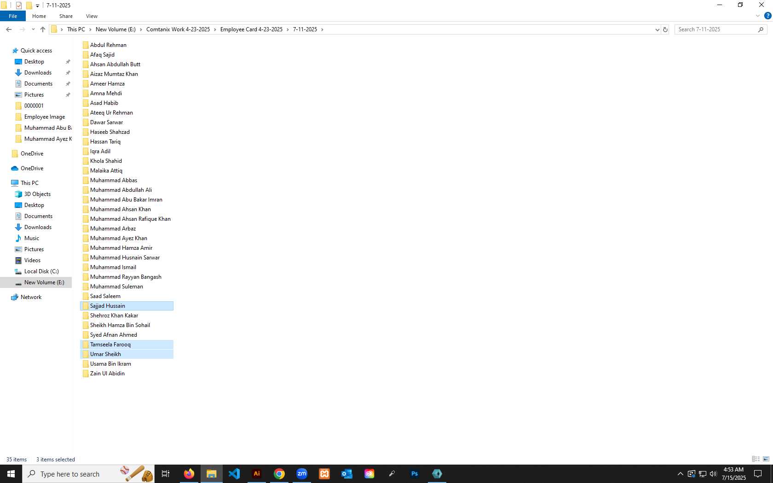
Task: Open the notification center
Action: point(758,474)
